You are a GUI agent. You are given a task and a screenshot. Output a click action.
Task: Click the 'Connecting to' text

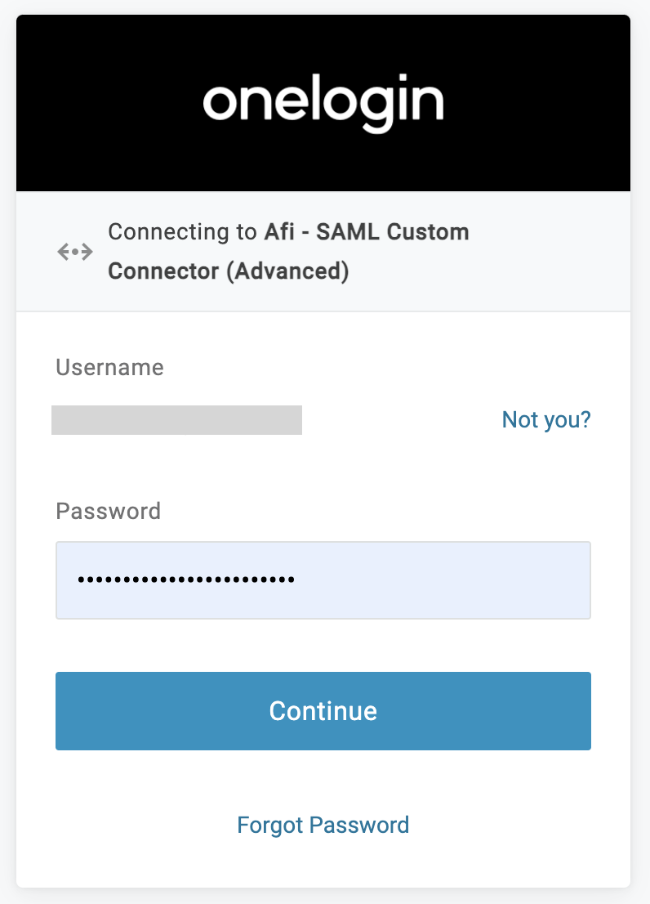[182, 233]
